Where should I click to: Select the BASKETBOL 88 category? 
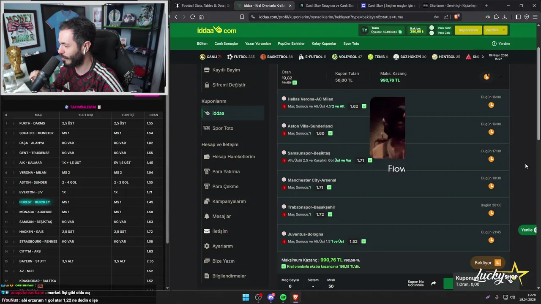[x=276, y=57]
